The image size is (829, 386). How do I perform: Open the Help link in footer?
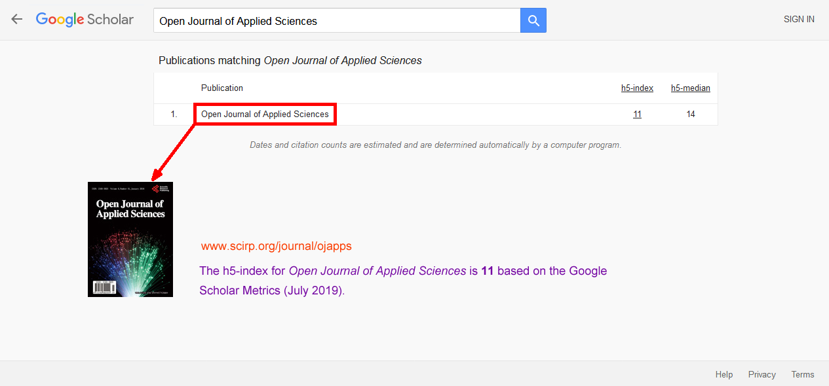pos(724,374)
